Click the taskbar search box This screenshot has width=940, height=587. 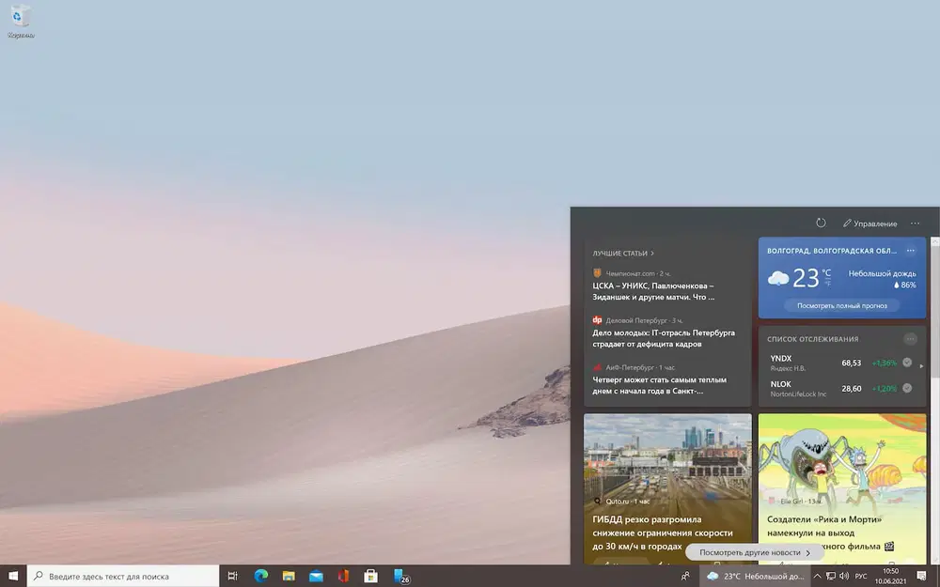point(123,577)
